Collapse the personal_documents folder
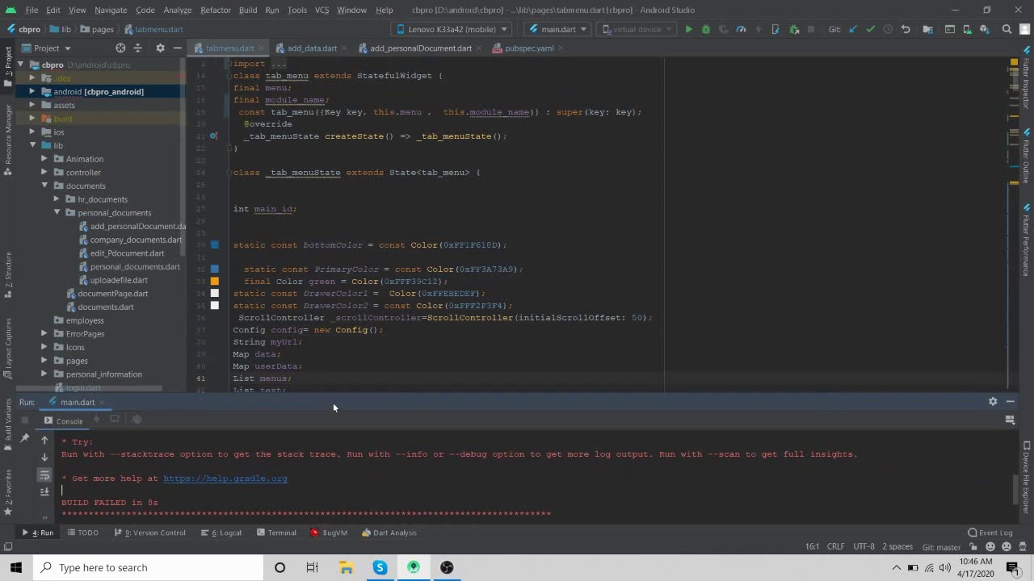This screenshot has height=581, width=1034. click(x=57, y=212)
